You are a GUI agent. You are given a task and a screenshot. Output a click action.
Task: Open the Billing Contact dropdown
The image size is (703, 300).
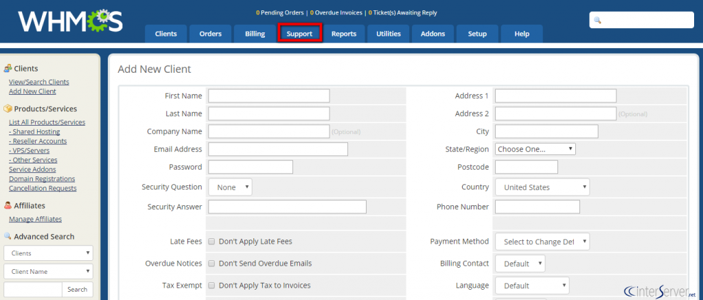click(x=520, y=263)
